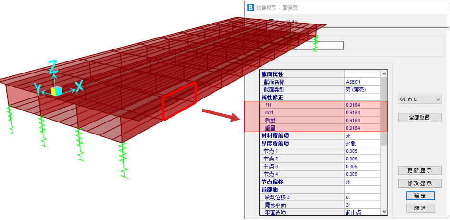450x220 pixels.
Task: Select the red-outlined shell element on model
Action: (179, 100)
